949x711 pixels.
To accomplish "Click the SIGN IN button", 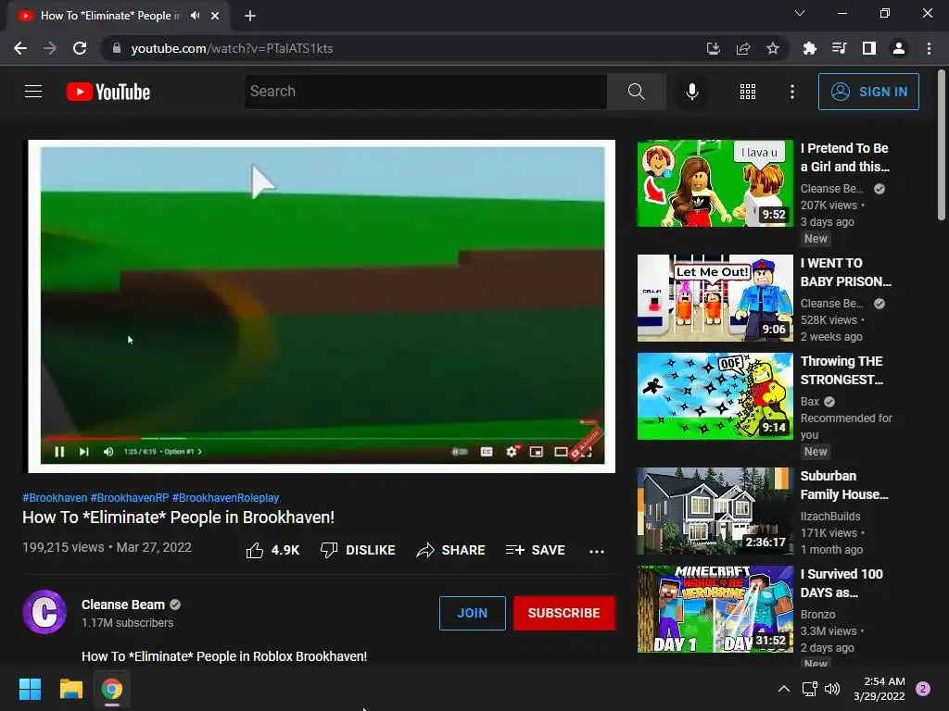I will click(868, 92).
